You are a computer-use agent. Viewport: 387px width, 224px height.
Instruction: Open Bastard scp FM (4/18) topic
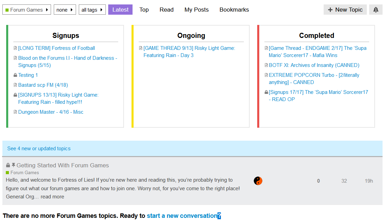43,85
